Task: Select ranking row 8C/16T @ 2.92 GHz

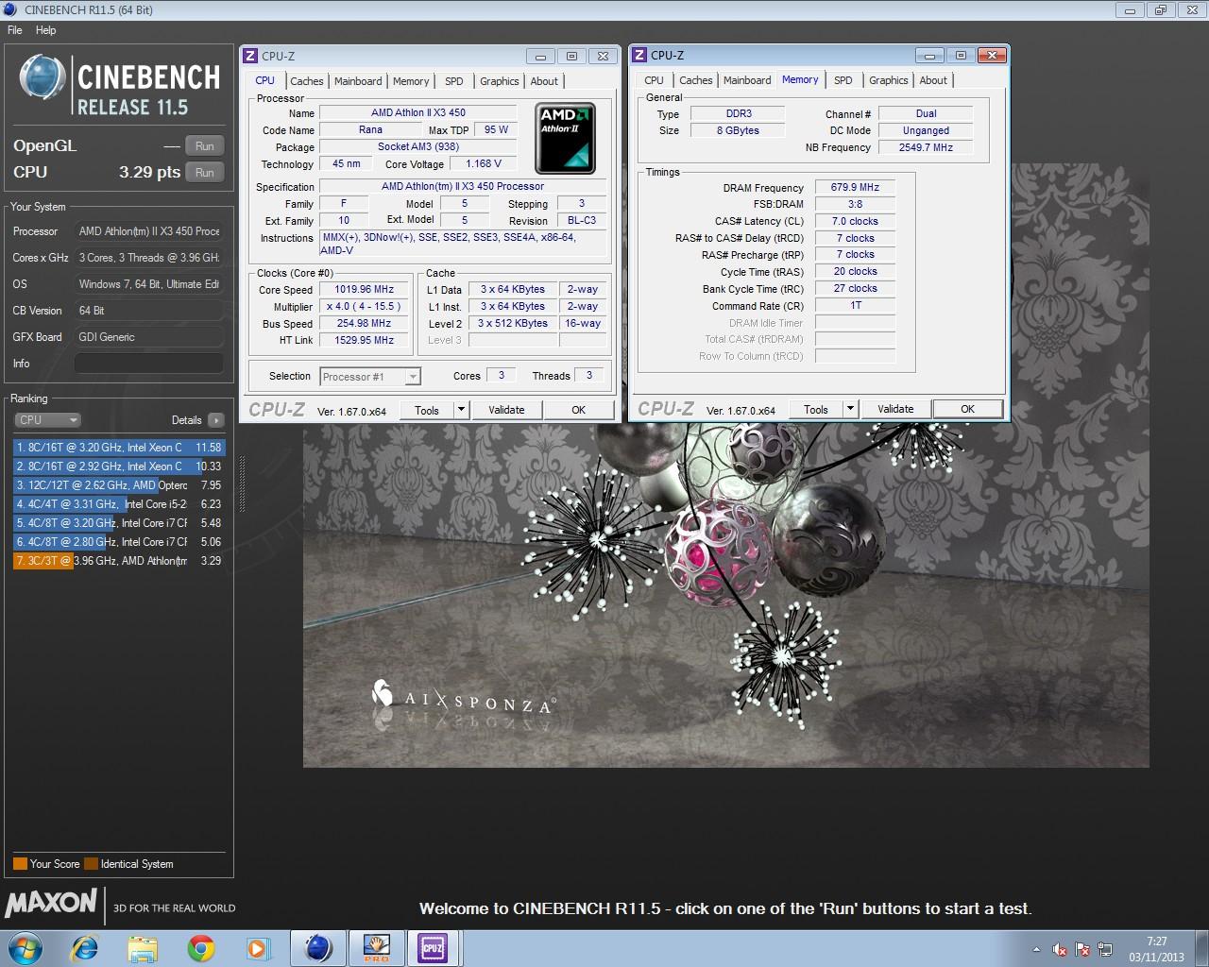Action: click(x=119, y=467)
